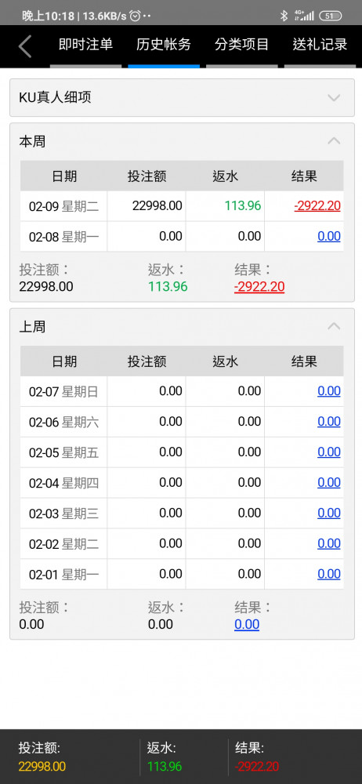Screen dimensions: 362x784
Task: Tap the yellow 22998.00 total in footer
Action: tap(42, 766)
